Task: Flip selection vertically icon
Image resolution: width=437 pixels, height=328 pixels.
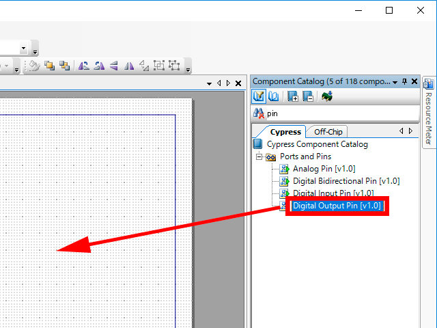Action: pyautogui.click(x=114, y=66)
